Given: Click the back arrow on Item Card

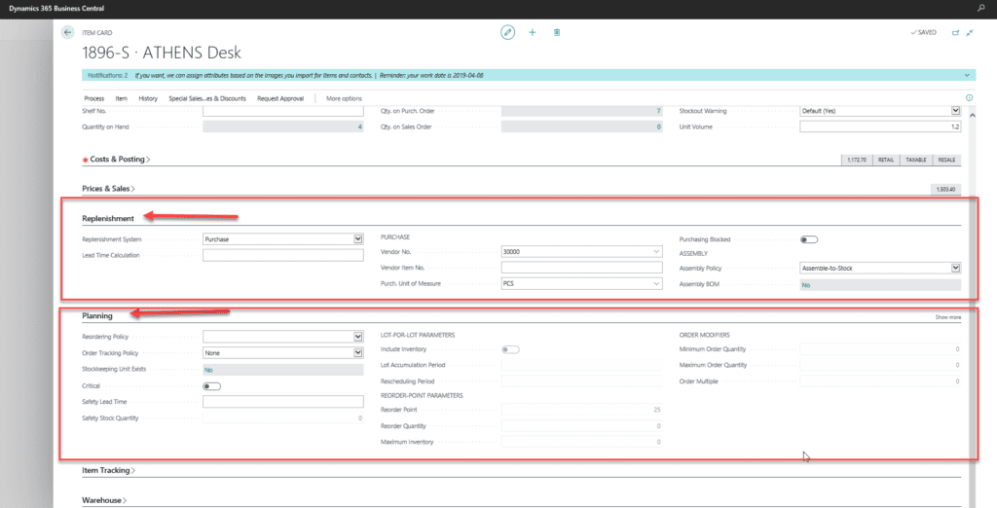Looking at the screenshot, I should pyautogui.click(x=68, y=32).
